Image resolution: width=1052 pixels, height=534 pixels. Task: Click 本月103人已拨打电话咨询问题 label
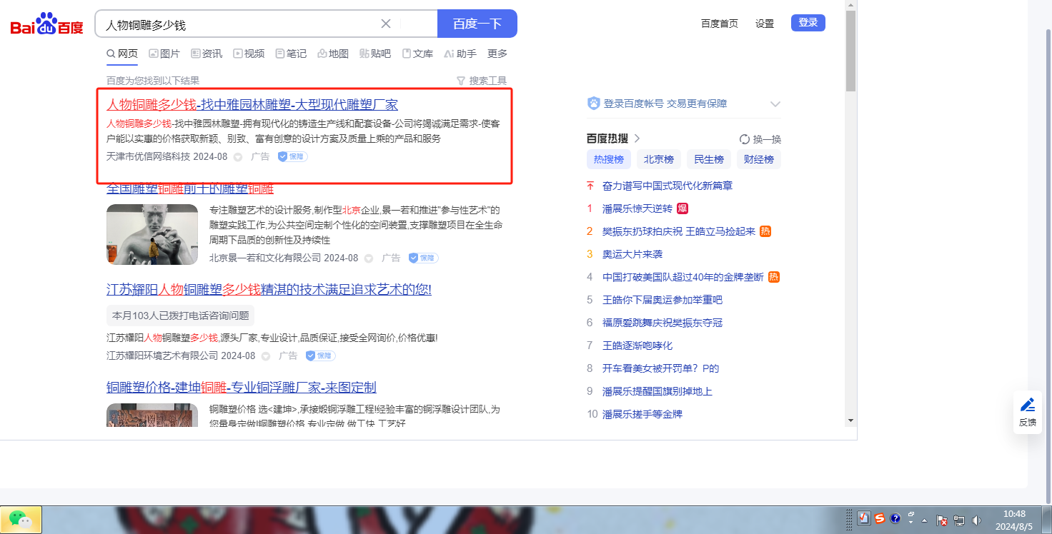coord(181,316)
